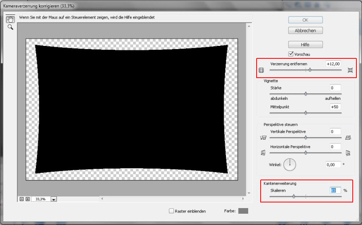Screen dimensions: 362x225
Task: Confirm with the OK button
Action: point(305,20)
